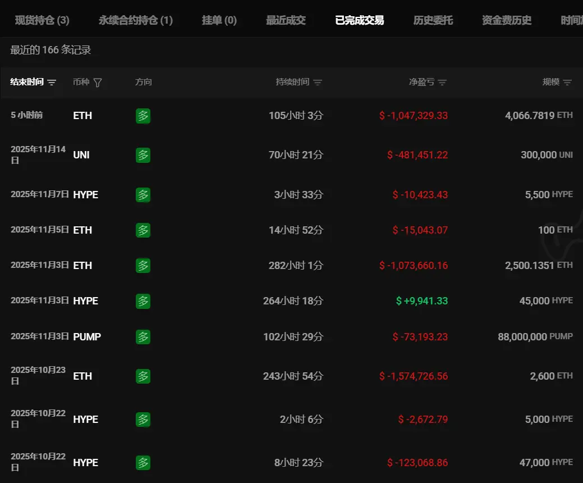Image resolution: width=583 pixels, height=483 pixels.
Task: Click the 规模 column header label
Action: [551, 82]
